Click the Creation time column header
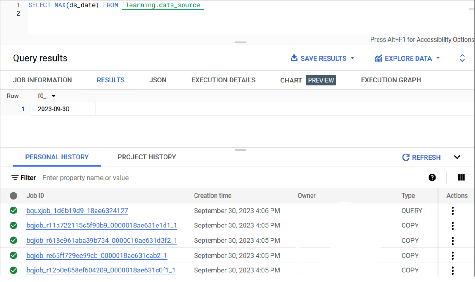Screen dimensions: 475x282 click(x=213, y=196)
